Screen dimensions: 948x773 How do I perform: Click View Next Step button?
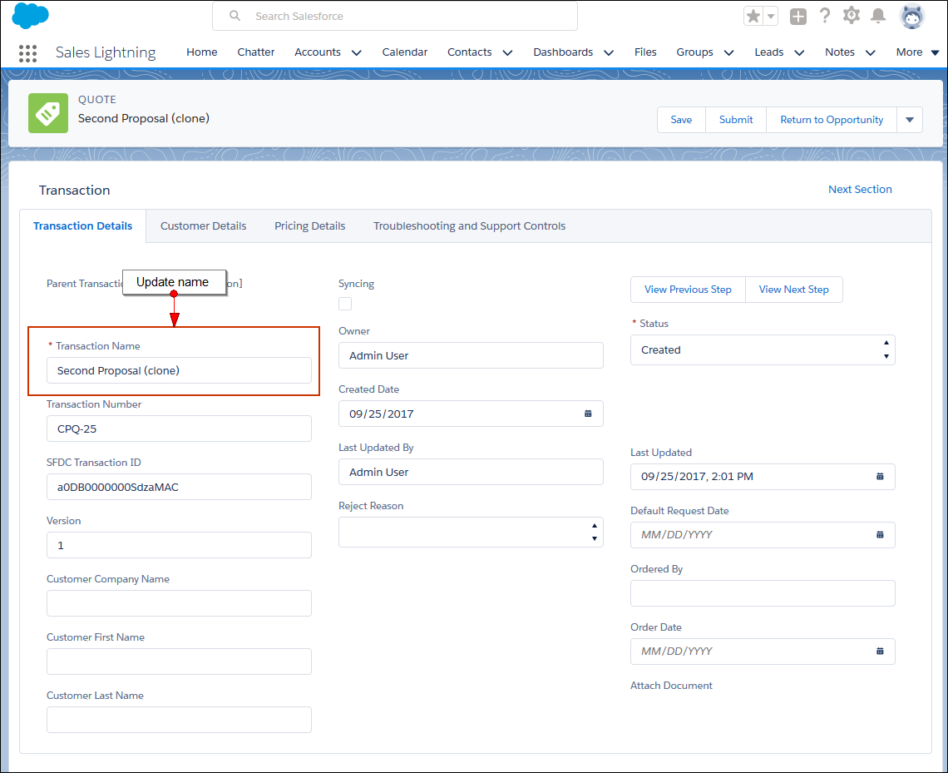[x=794, y=290]
